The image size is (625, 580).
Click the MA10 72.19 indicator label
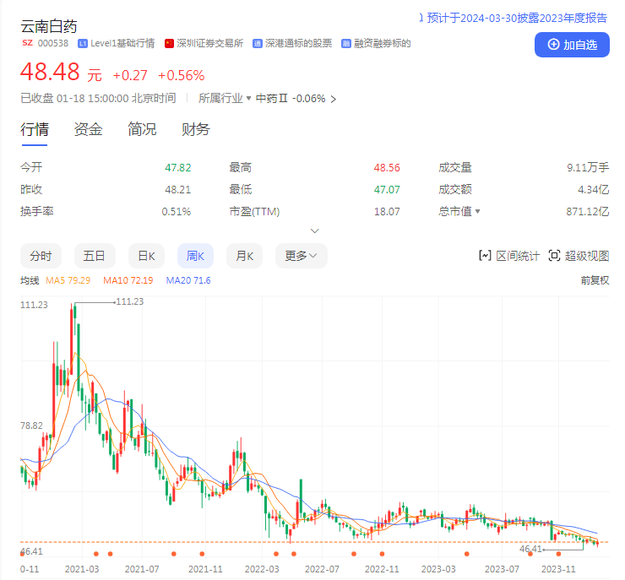pos(128,280)
